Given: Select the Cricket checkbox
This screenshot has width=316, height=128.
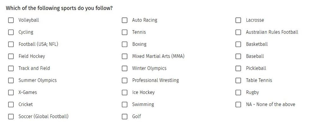Looking at the screenshot, I should tap(11, 104).
